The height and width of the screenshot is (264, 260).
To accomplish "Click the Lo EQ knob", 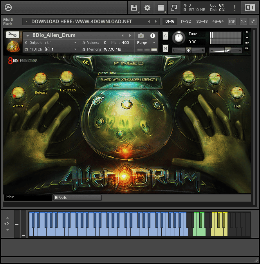I will [188, 77].
